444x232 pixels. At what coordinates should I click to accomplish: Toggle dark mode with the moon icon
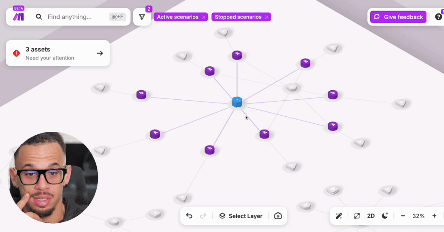385,216
